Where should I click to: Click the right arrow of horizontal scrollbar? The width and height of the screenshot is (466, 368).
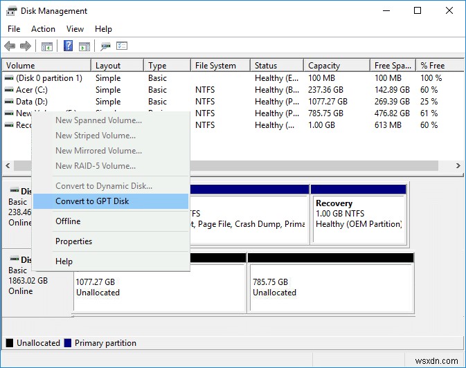pyautogui.click(x=458, y=166)
